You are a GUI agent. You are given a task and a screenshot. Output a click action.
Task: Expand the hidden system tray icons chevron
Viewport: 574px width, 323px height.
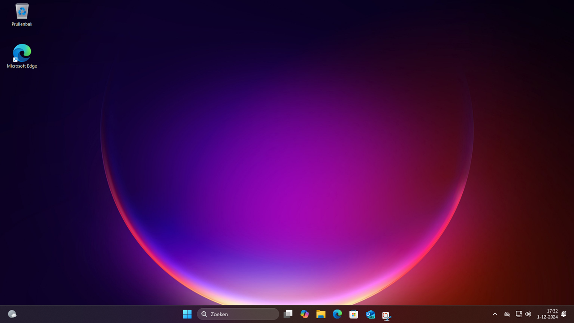pos(495,314)
